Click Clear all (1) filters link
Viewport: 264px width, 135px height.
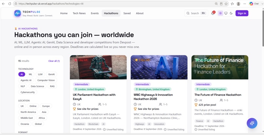tap(54, 61)
